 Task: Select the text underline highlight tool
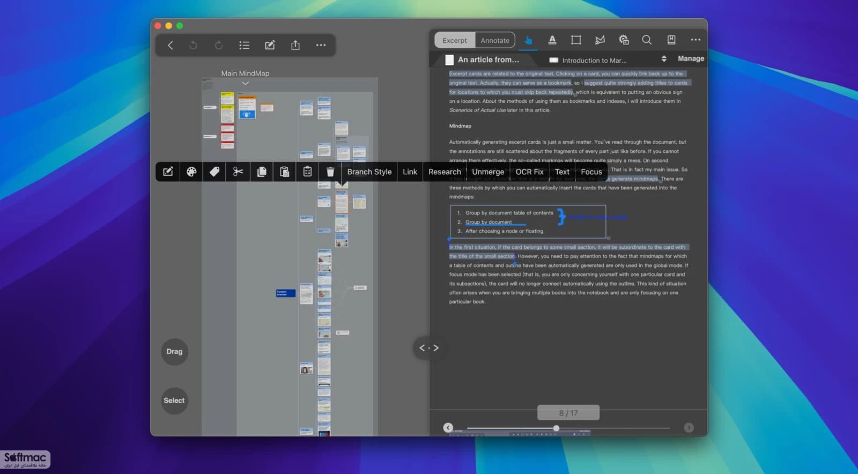pyautogui.click(x=552, y=40)
